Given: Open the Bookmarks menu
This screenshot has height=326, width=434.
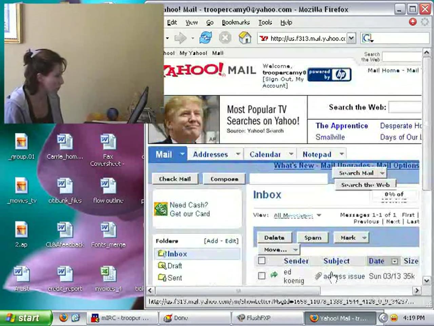Looking at the screenshot, I should 236,22.
